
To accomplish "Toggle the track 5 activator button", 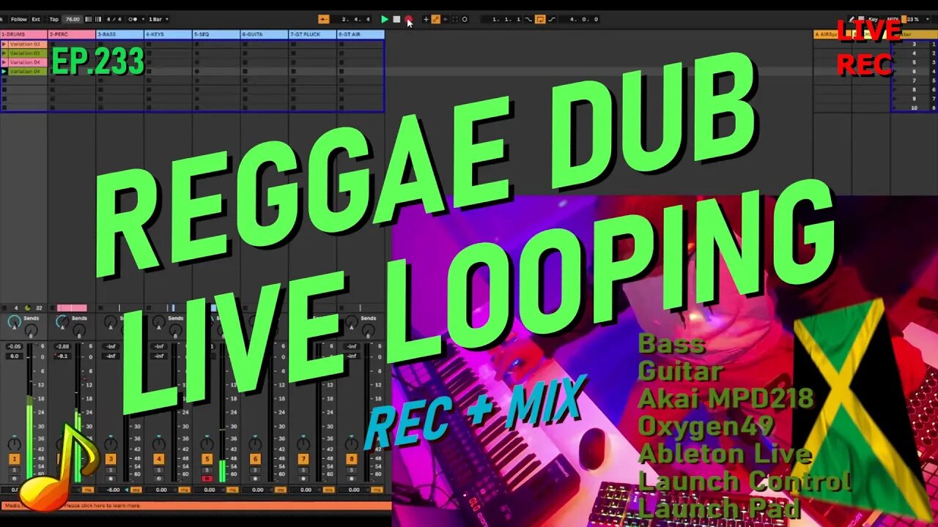I will tap(207, 459).
